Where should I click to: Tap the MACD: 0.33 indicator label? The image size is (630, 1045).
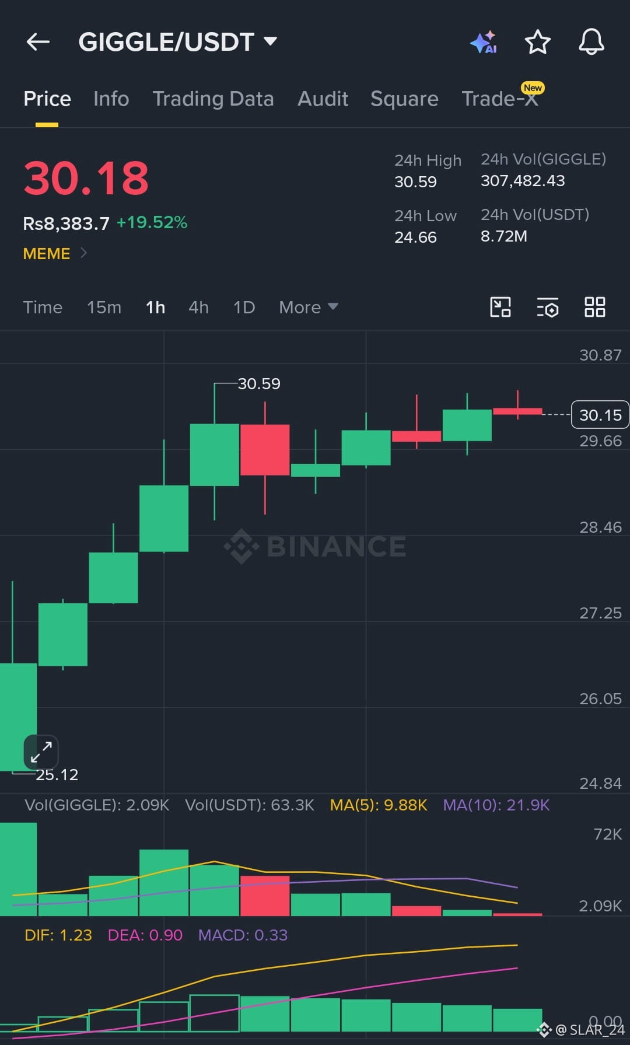click(x=243, y=935)
